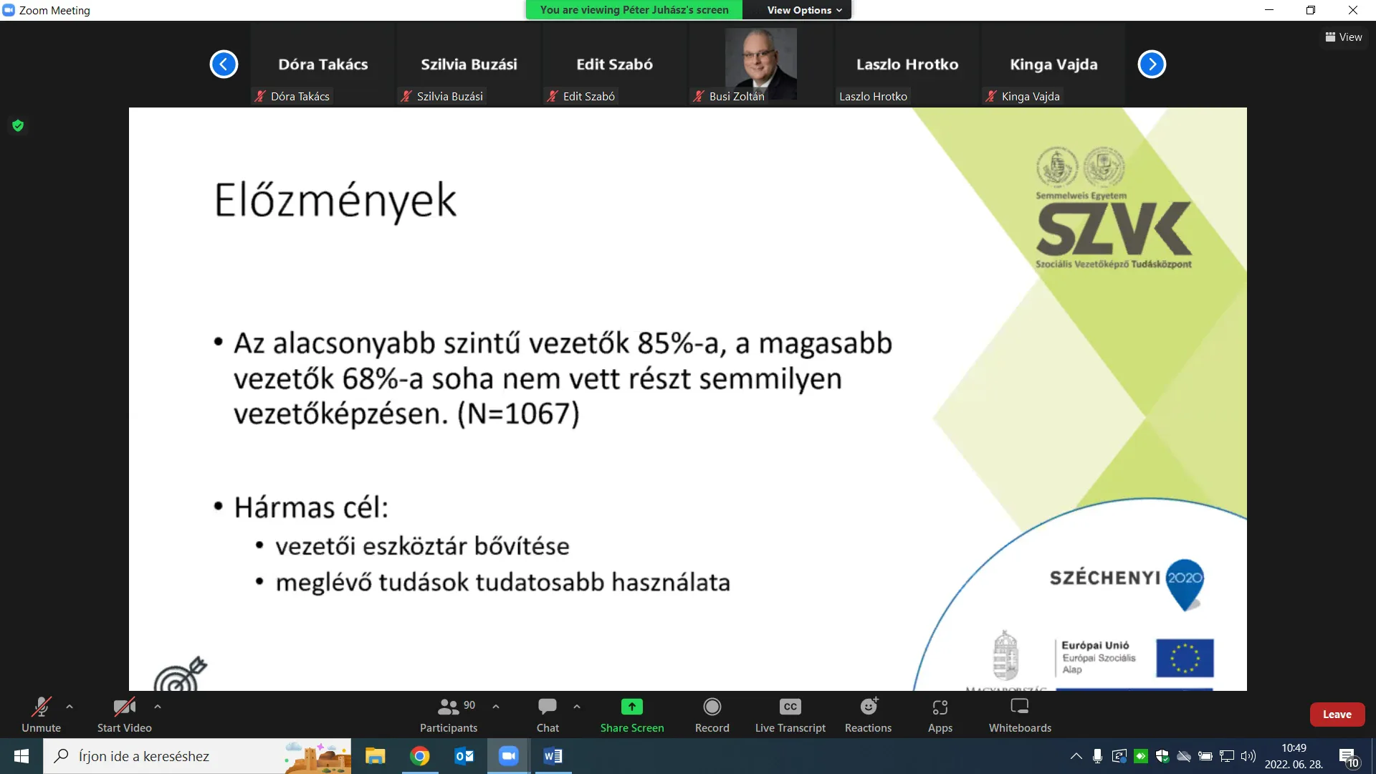
Task: Open the Apps panel
Action: click(x=940, y=715)
